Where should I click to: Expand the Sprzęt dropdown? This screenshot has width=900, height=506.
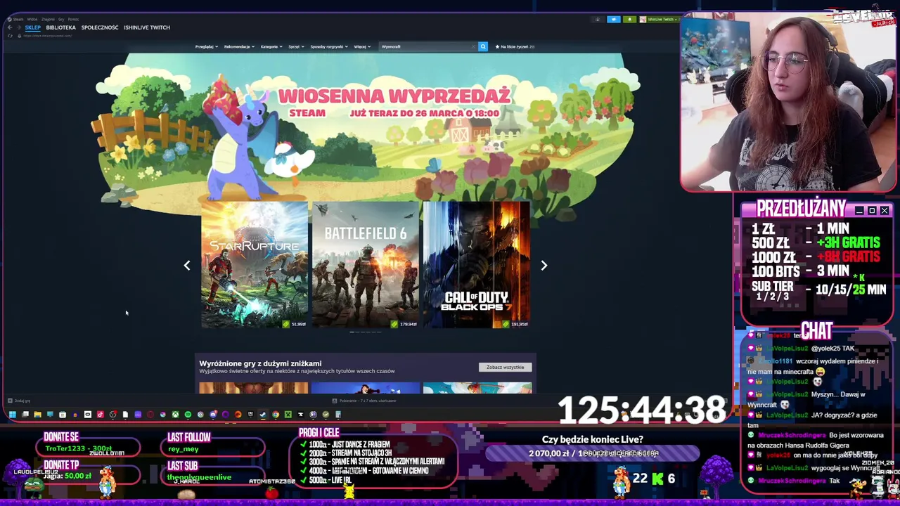296,46
